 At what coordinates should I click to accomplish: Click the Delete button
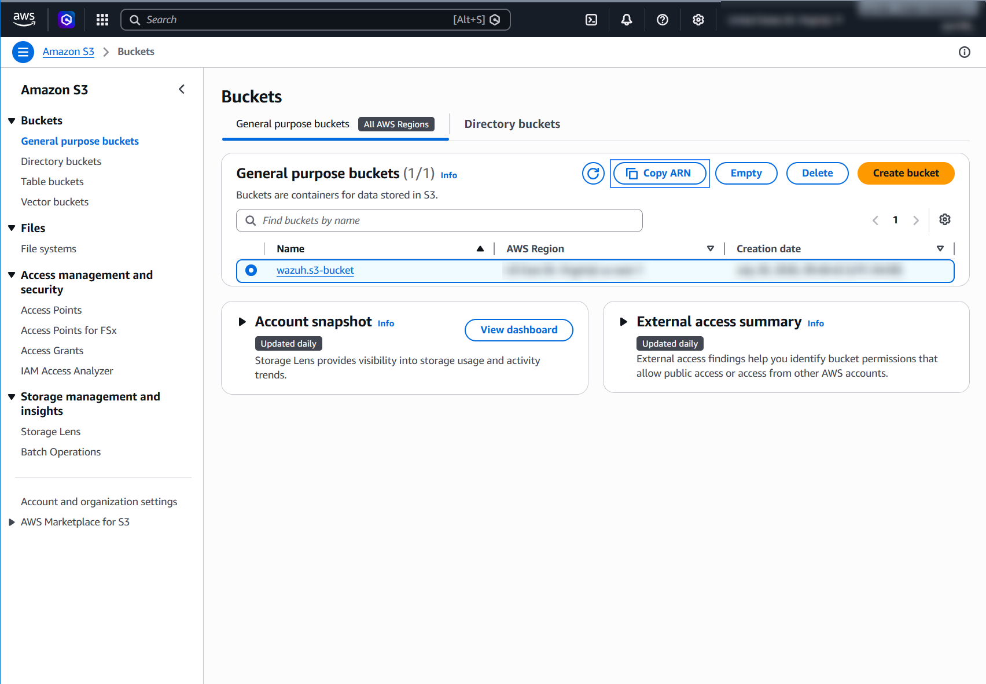tap(817, 173)
